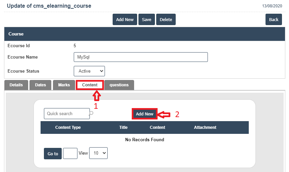The image size is (289, 172).
Task: Click the magnifier icon beside Quick search
Action: (x=91, y=113)
